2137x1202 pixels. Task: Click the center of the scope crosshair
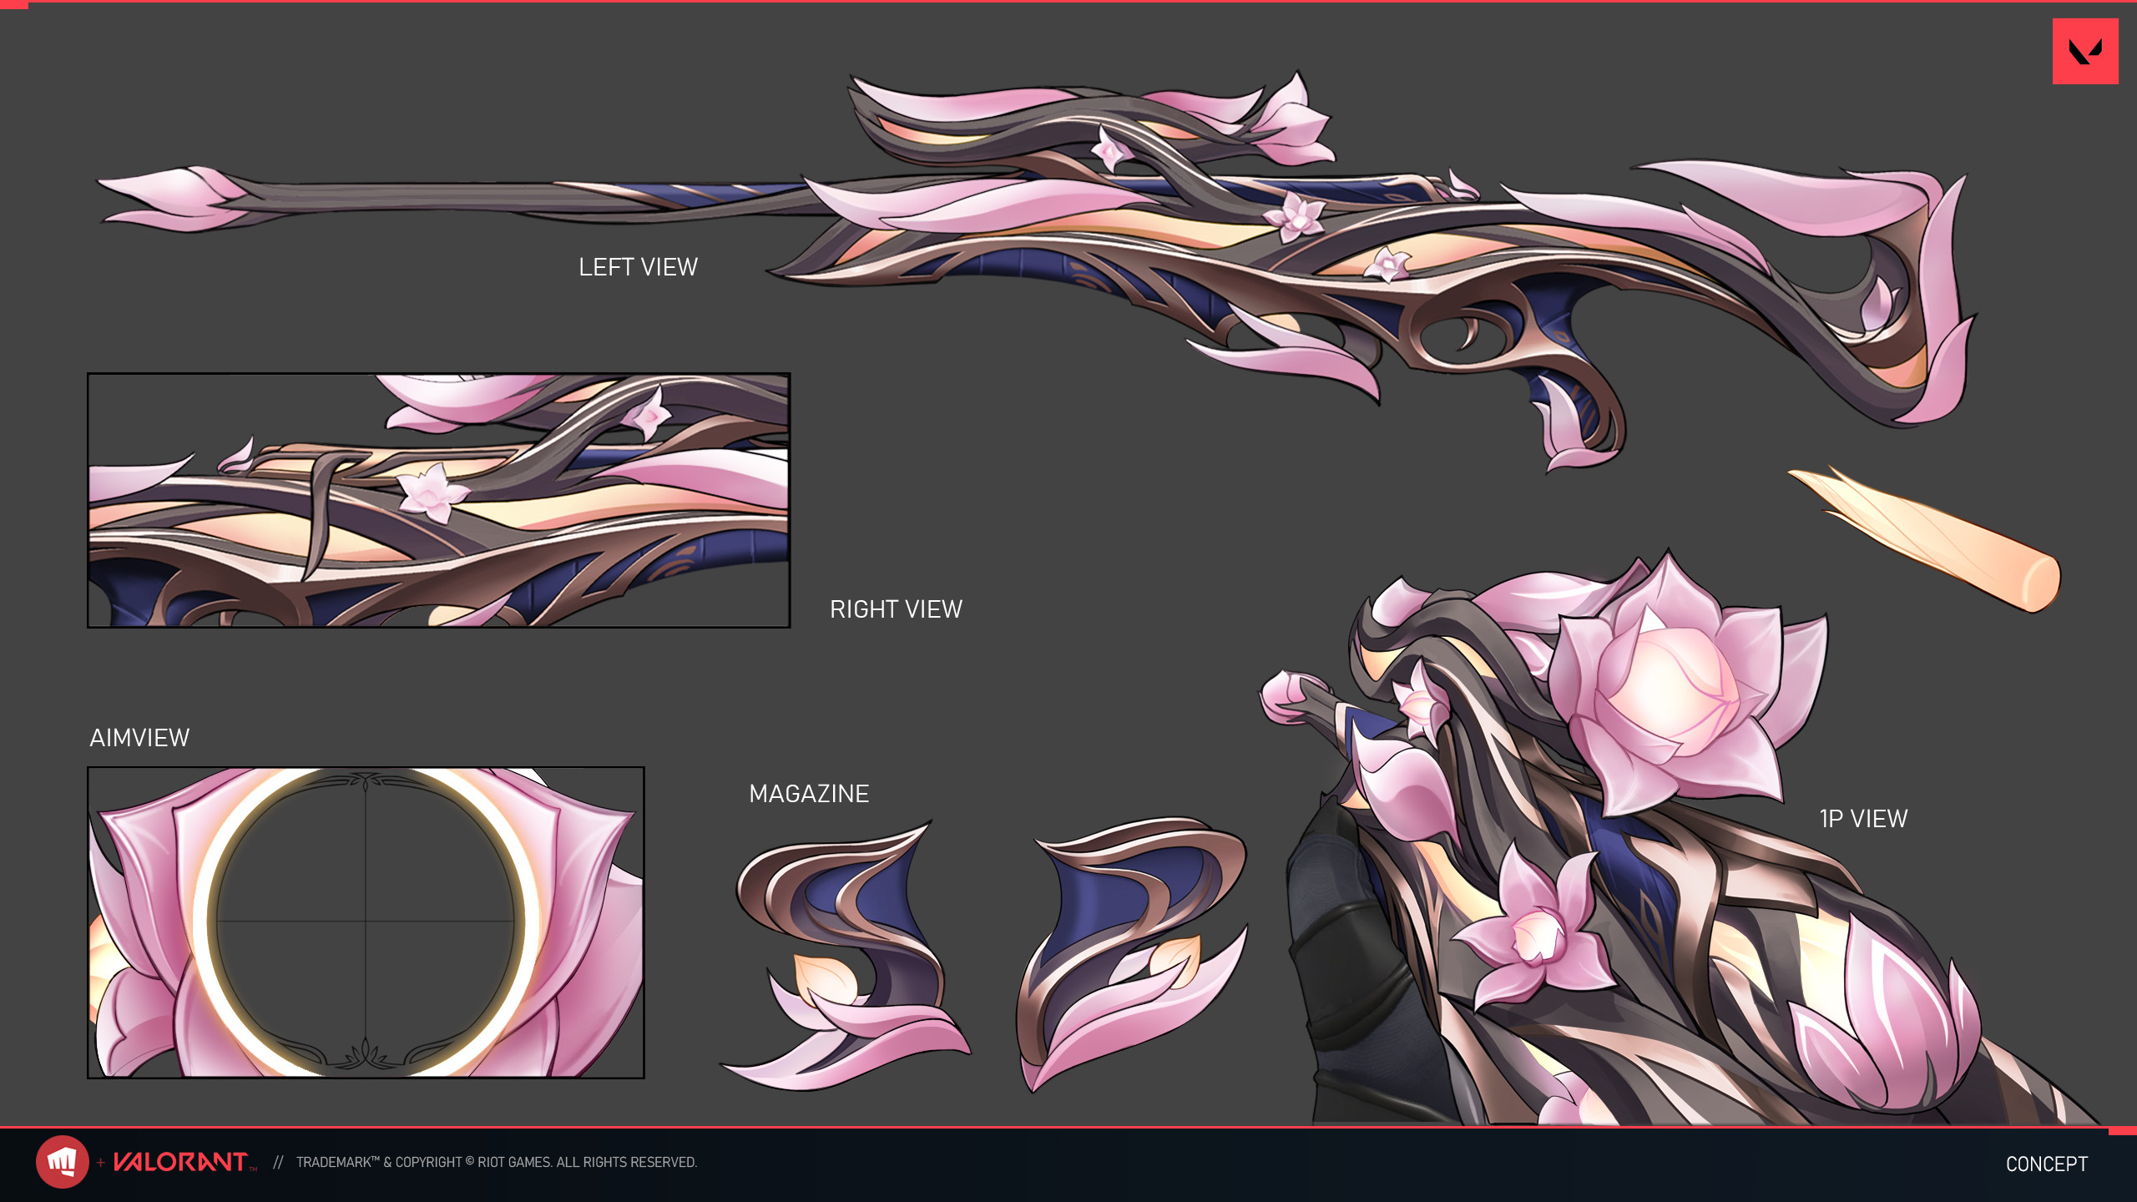click(366, 922)
